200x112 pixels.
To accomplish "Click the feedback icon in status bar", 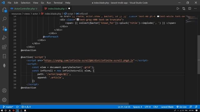I will tap(191, 107).
